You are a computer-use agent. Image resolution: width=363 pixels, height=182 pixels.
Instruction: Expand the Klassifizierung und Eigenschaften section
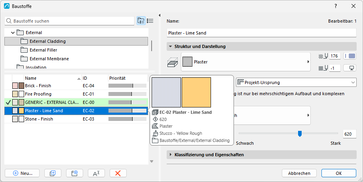pyautogui.click(x=170, y=155)
